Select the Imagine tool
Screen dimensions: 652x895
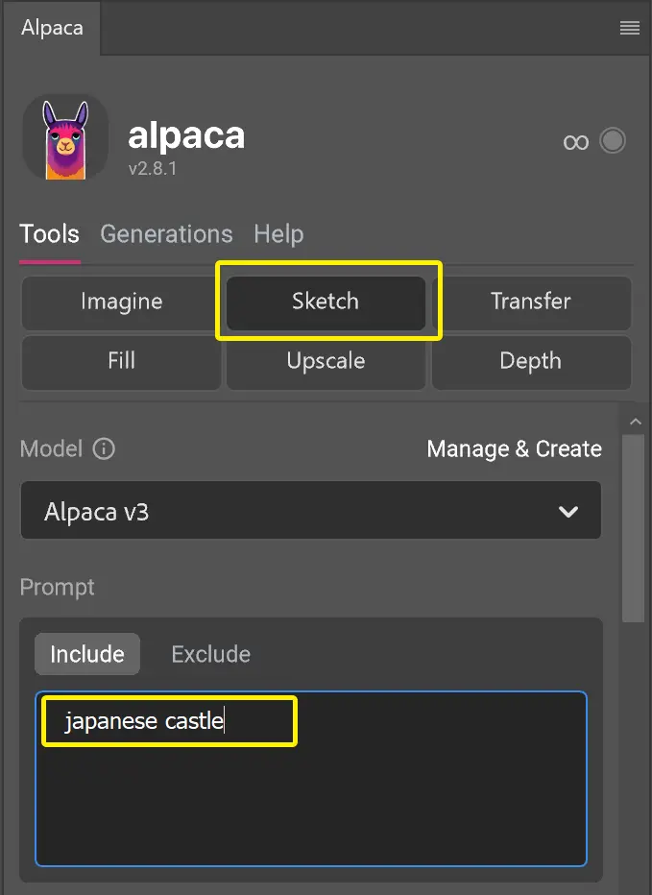122,302
